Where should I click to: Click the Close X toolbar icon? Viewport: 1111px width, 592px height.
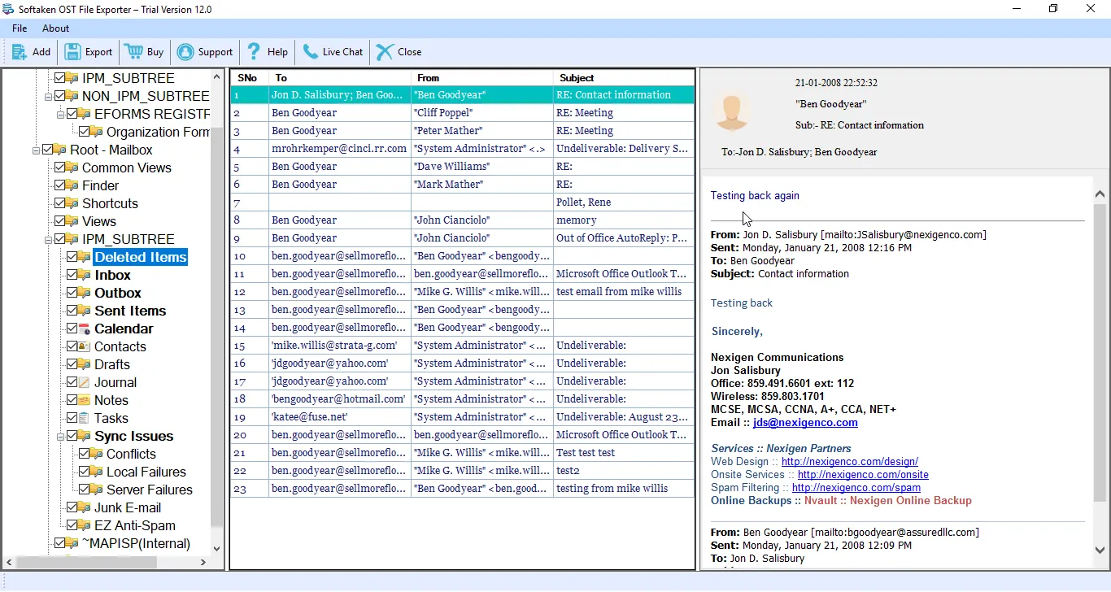[384, 52]
